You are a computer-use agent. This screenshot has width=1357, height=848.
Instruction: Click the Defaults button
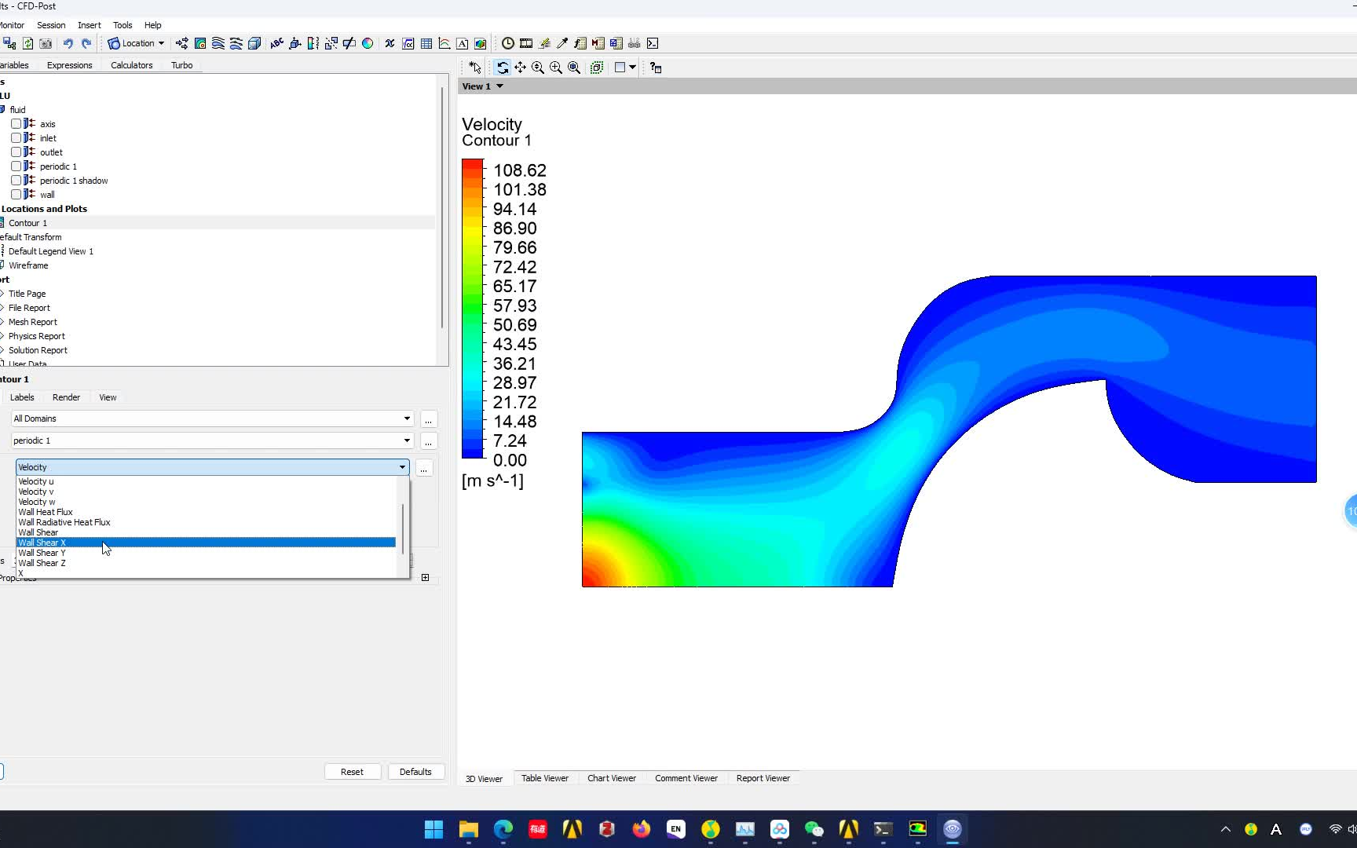[416, 771]
